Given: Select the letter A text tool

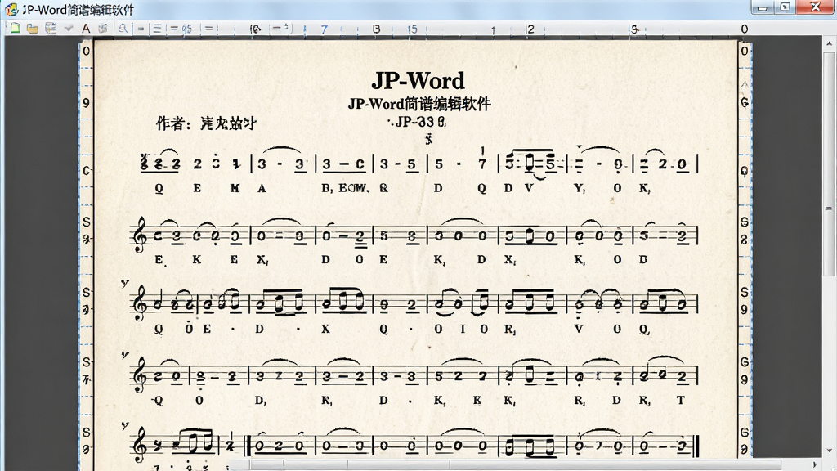Looking at the screenshot, I should [x=86, y=29].
